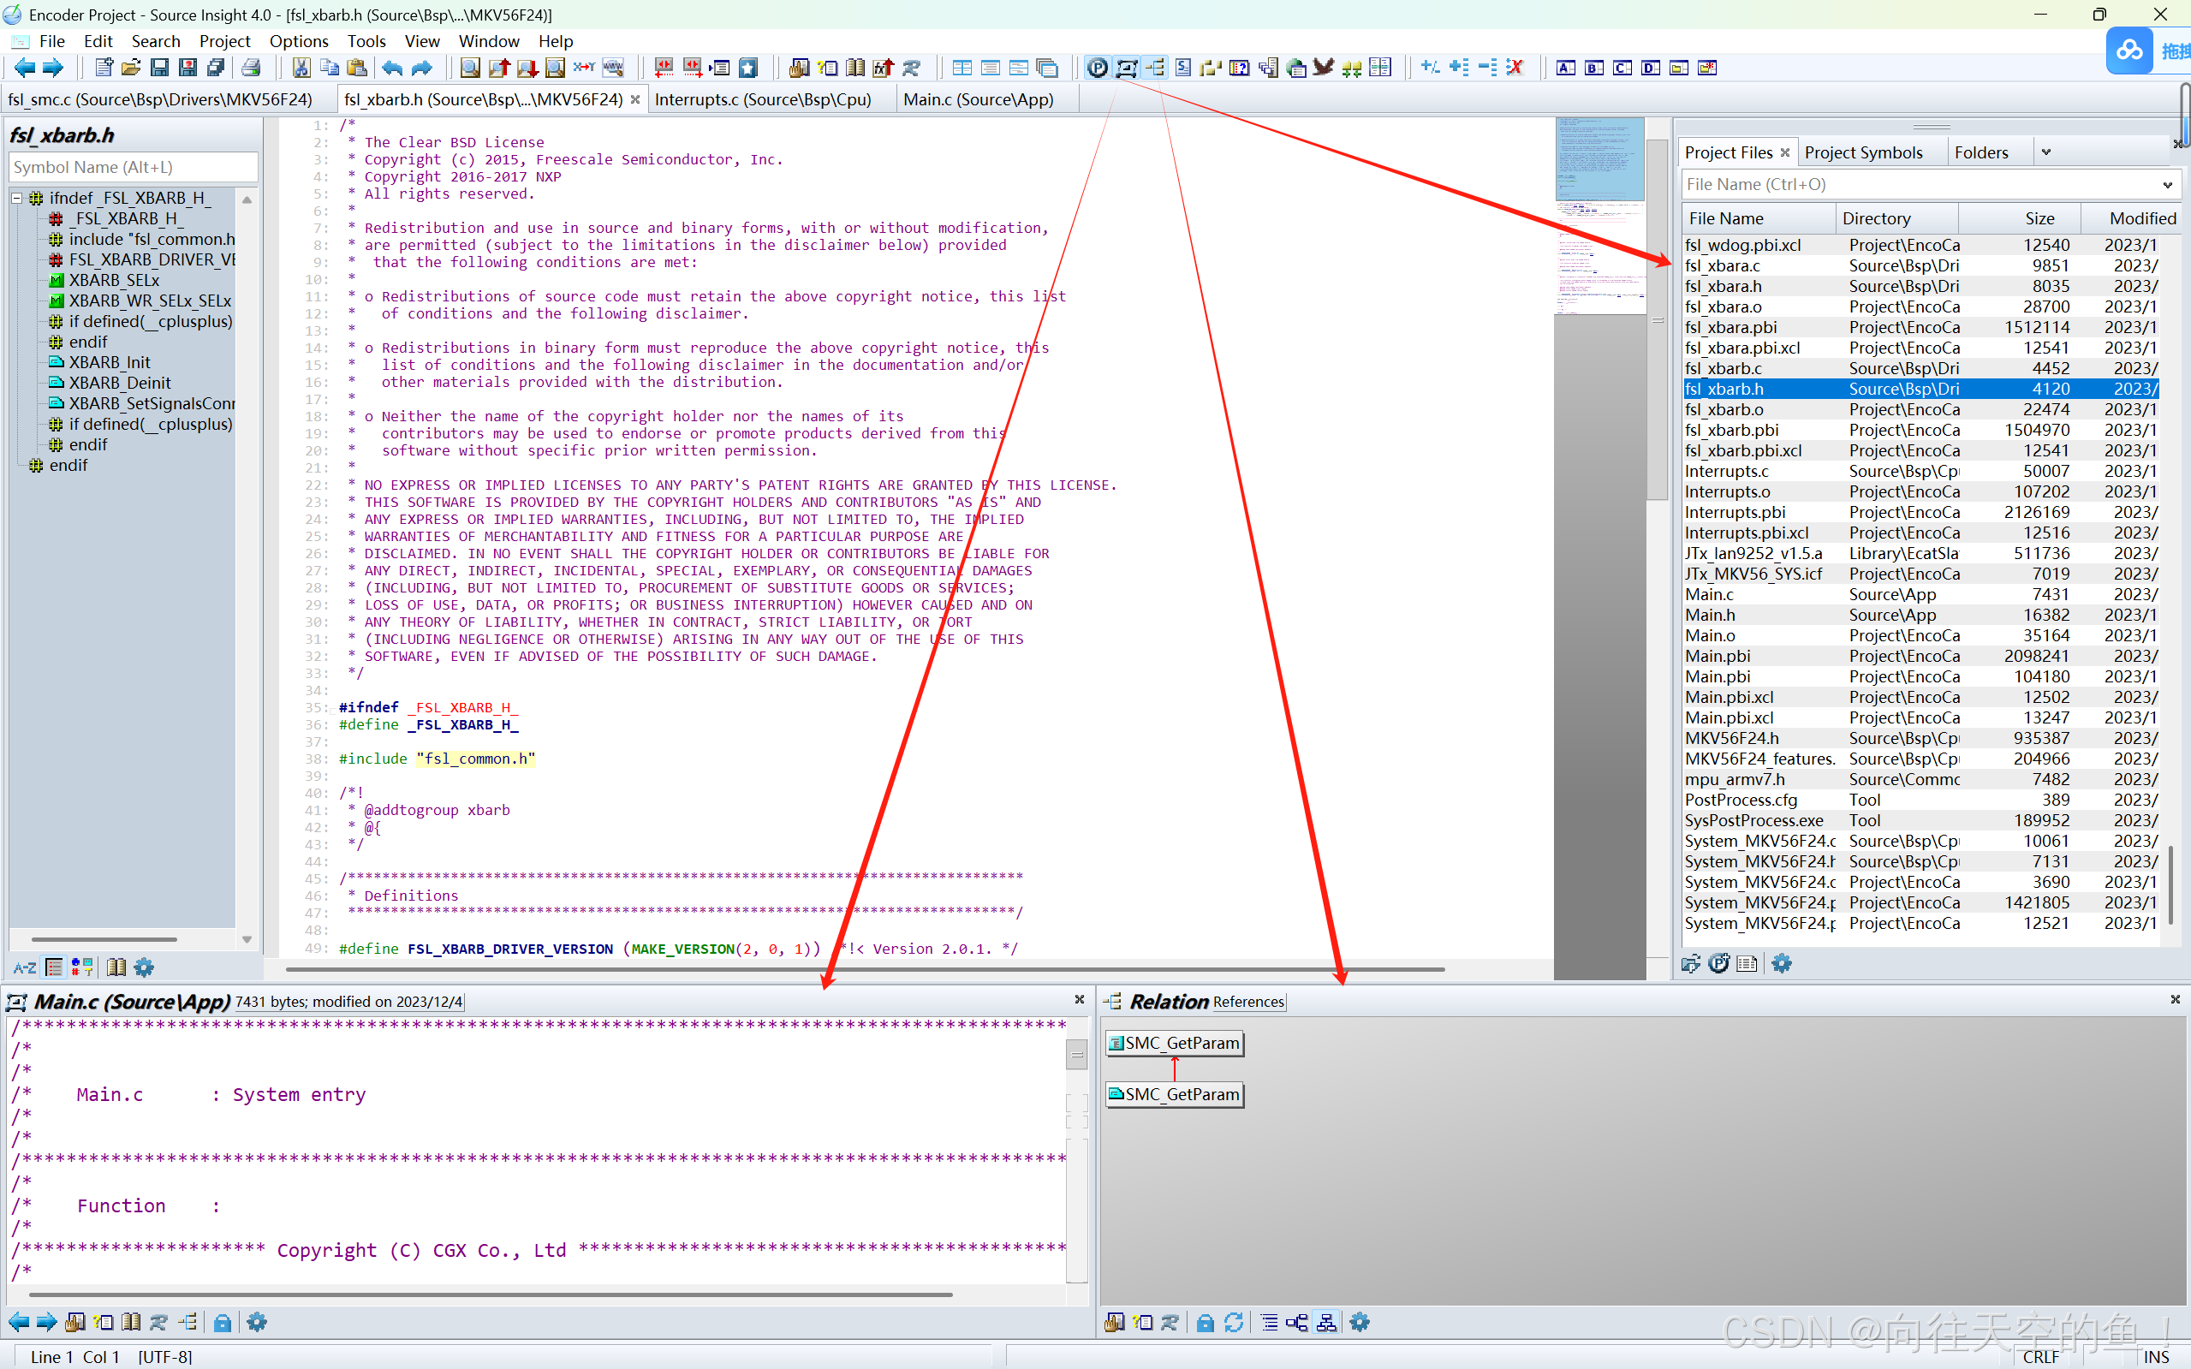Click the Save file floppy icon
This screenshot has width=2191, height=1369.
coord(159,68)
